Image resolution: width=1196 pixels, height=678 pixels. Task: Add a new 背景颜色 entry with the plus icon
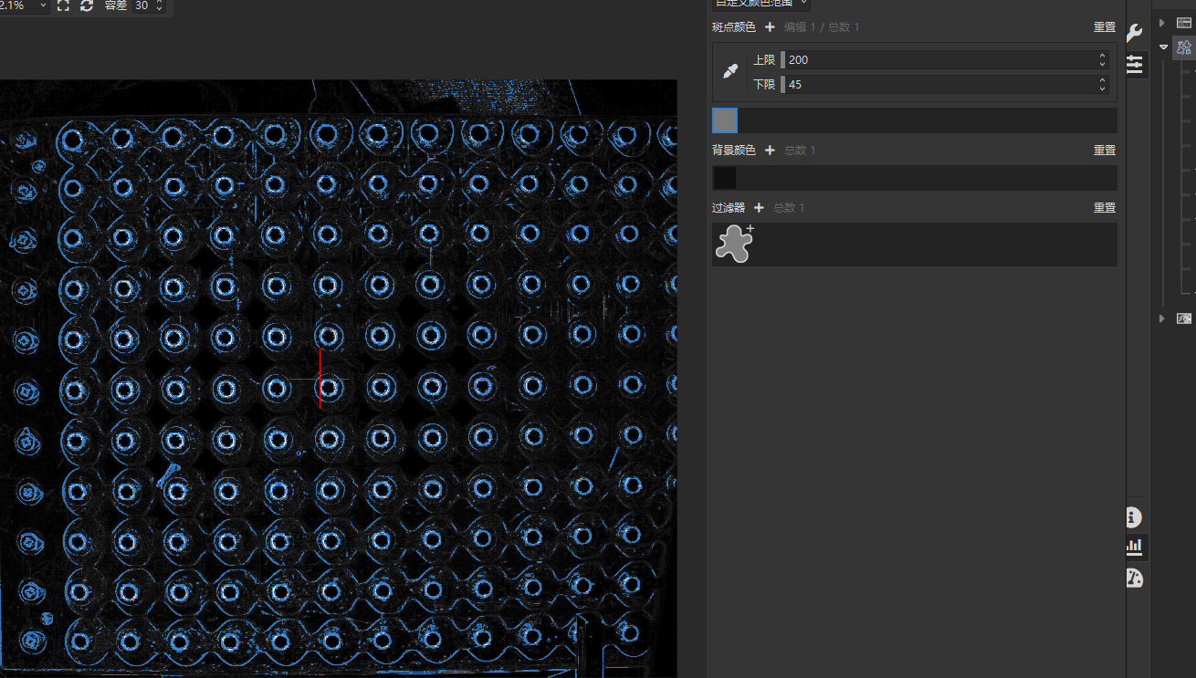click(770, 151)
